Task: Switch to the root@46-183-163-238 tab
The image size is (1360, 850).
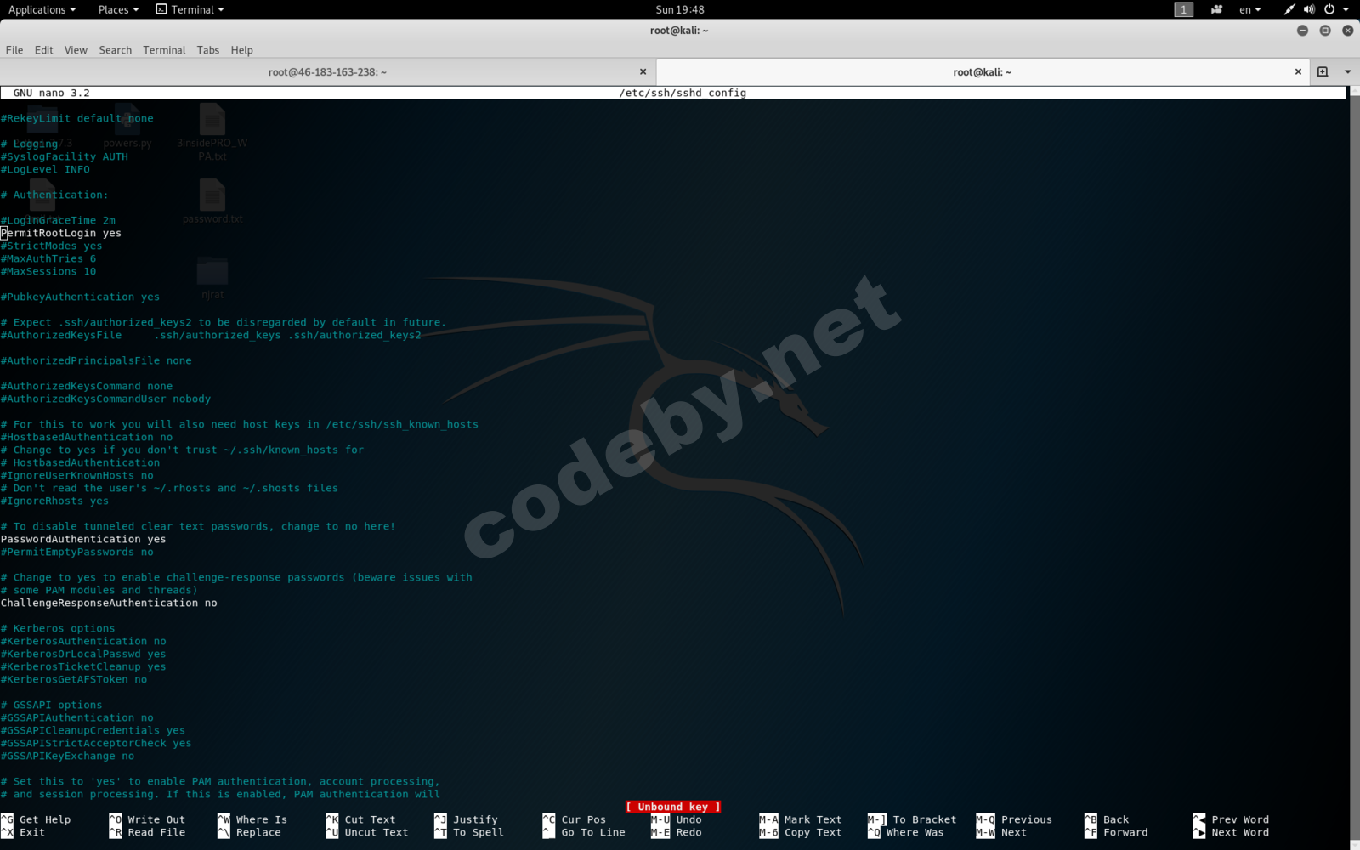Action: (327, 71)
